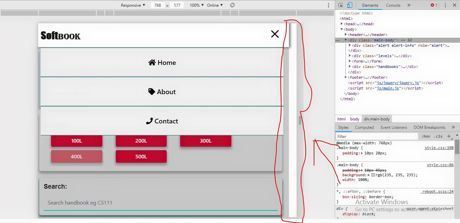This screenshot has width=460, height=223.
Task: Switch to the DOM Breakpoints tab
Action: pyautogui.click(x=429, y=127)
